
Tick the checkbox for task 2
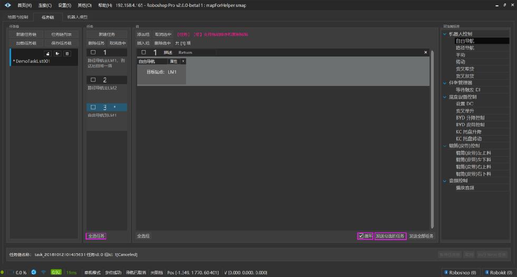click(93, 80)
